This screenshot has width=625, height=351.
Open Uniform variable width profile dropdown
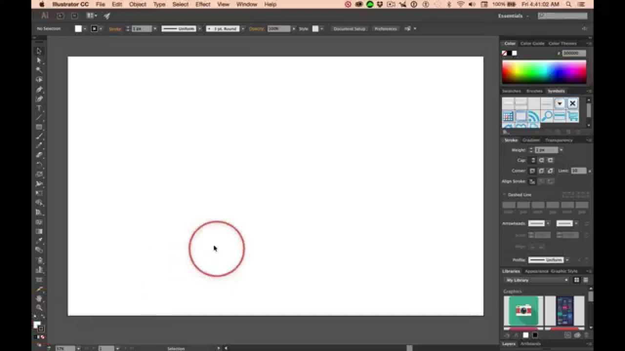click(x=200, y=29)
